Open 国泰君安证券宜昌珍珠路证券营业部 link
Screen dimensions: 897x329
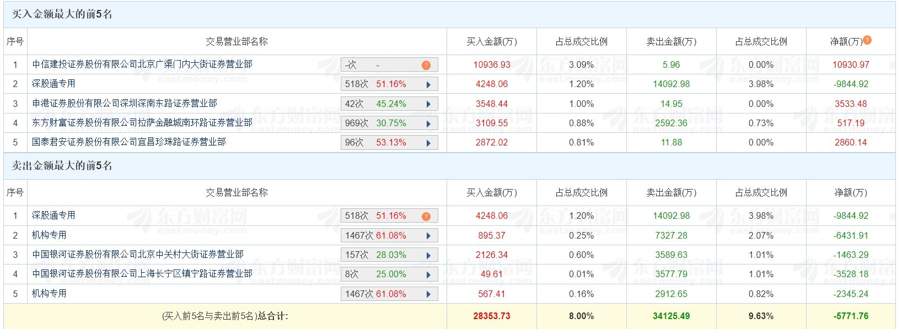point(129,142)
